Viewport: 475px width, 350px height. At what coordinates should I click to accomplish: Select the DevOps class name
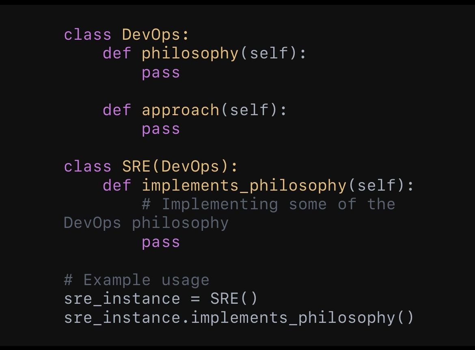pos(151,35)
